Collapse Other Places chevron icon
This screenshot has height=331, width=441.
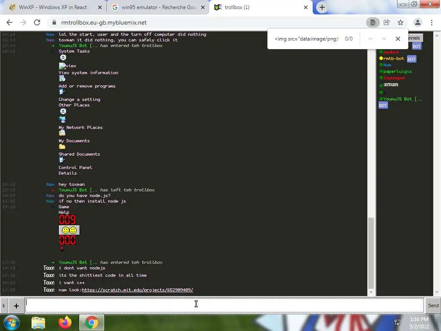point(63,111)
